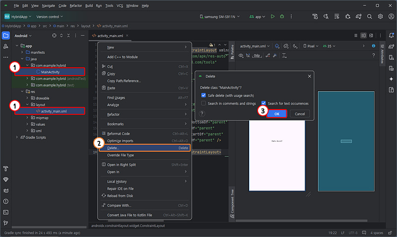Open IDE settings gear icon
This screenshot has width=397, height=237.
click(380, 16)
